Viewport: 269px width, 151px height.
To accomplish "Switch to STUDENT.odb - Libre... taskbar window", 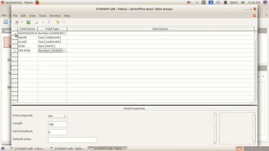I will point(27,148).
